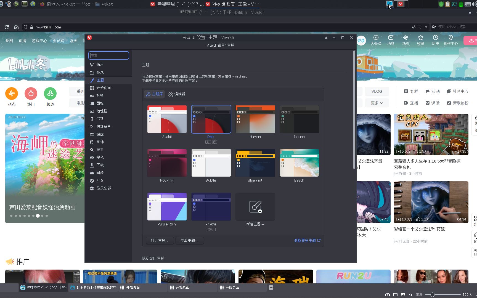This screenshot has height=298, width=477.
Task: Open the 同步 settings section
Action: click(109, 173)
